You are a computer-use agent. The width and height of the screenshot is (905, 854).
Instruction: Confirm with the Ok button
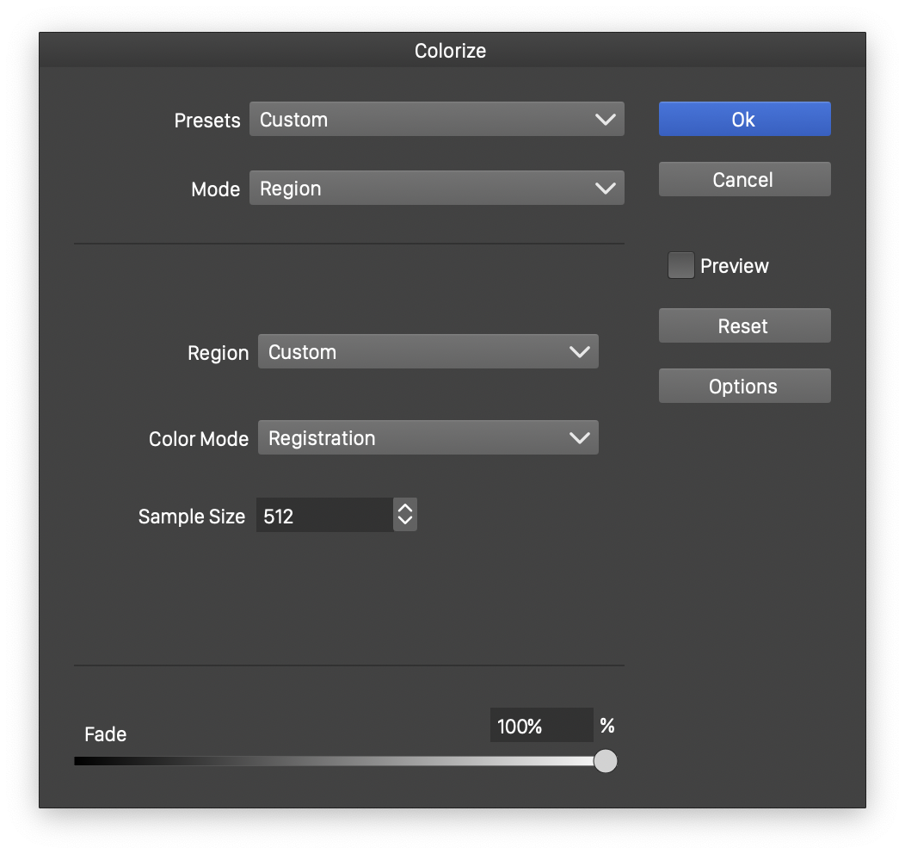[x=744, y=120]
